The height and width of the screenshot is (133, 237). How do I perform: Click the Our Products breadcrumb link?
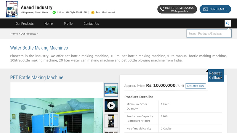pos(28,34)
